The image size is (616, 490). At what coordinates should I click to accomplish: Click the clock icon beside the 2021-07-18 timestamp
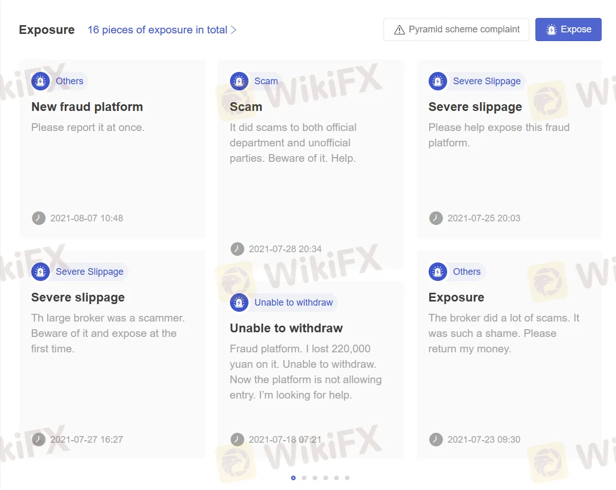(237, 439)
